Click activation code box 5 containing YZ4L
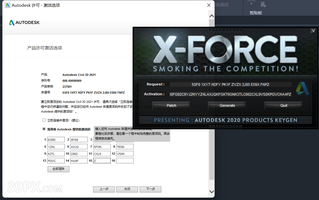This screenshot has height=200, width=319. pos(56,147)
